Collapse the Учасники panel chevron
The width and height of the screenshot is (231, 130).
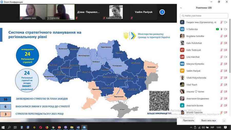pyautogui.click(x=181, y=8)
